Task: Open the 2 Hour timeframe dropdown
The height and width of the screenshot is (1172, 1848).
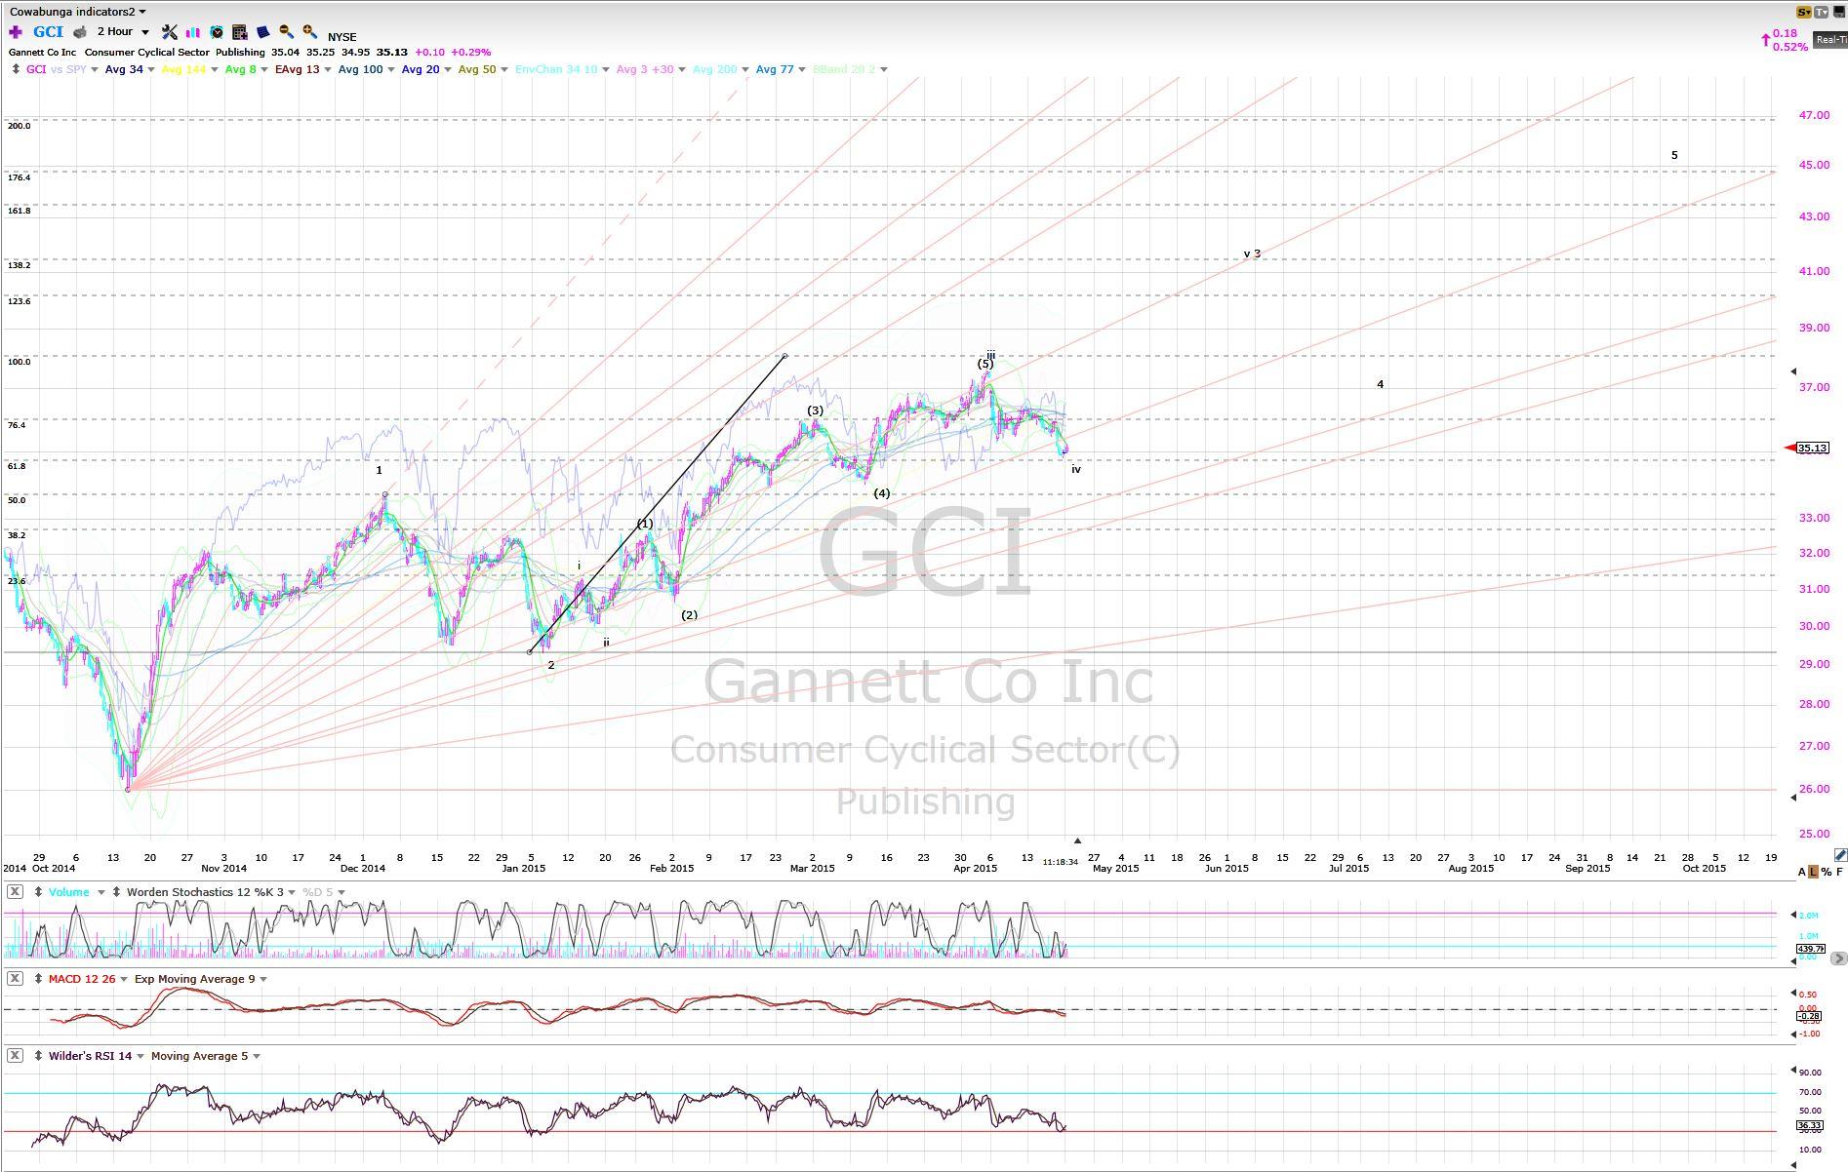Action: coord(123,32)
